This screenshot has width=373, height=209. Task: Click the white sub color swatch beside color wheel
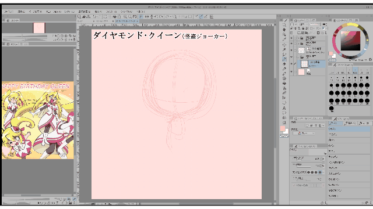[x=334, y=56]
